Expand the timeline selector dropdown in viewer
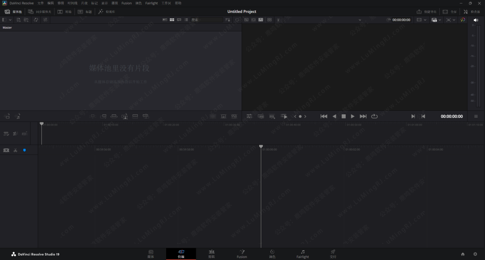 [360, 20]
